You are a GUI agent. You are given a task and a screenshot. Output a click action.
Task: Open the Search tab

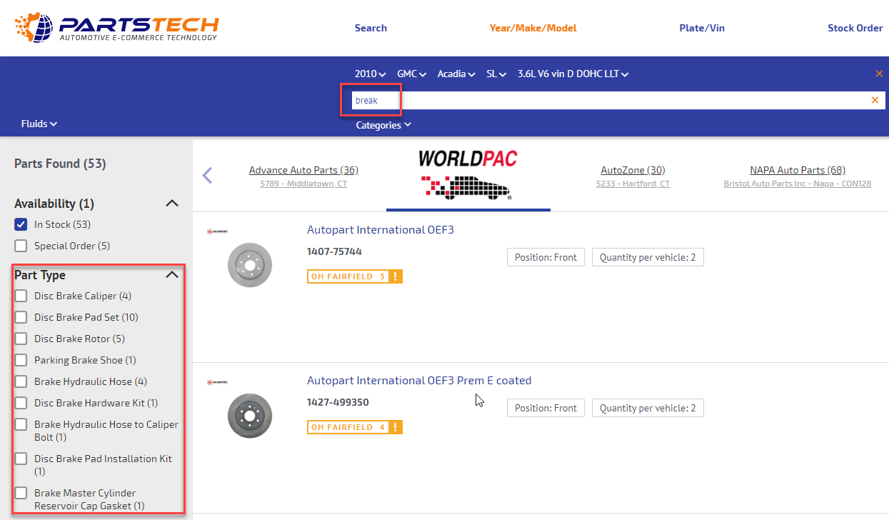click(x=371, y=28)
